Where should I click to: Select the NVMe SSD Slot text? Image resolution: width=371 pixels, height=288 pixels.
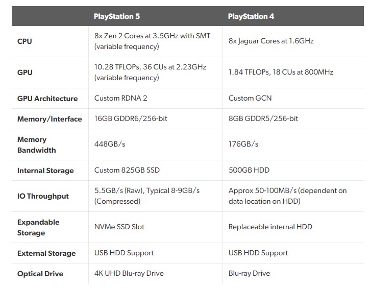click(119, 227)
